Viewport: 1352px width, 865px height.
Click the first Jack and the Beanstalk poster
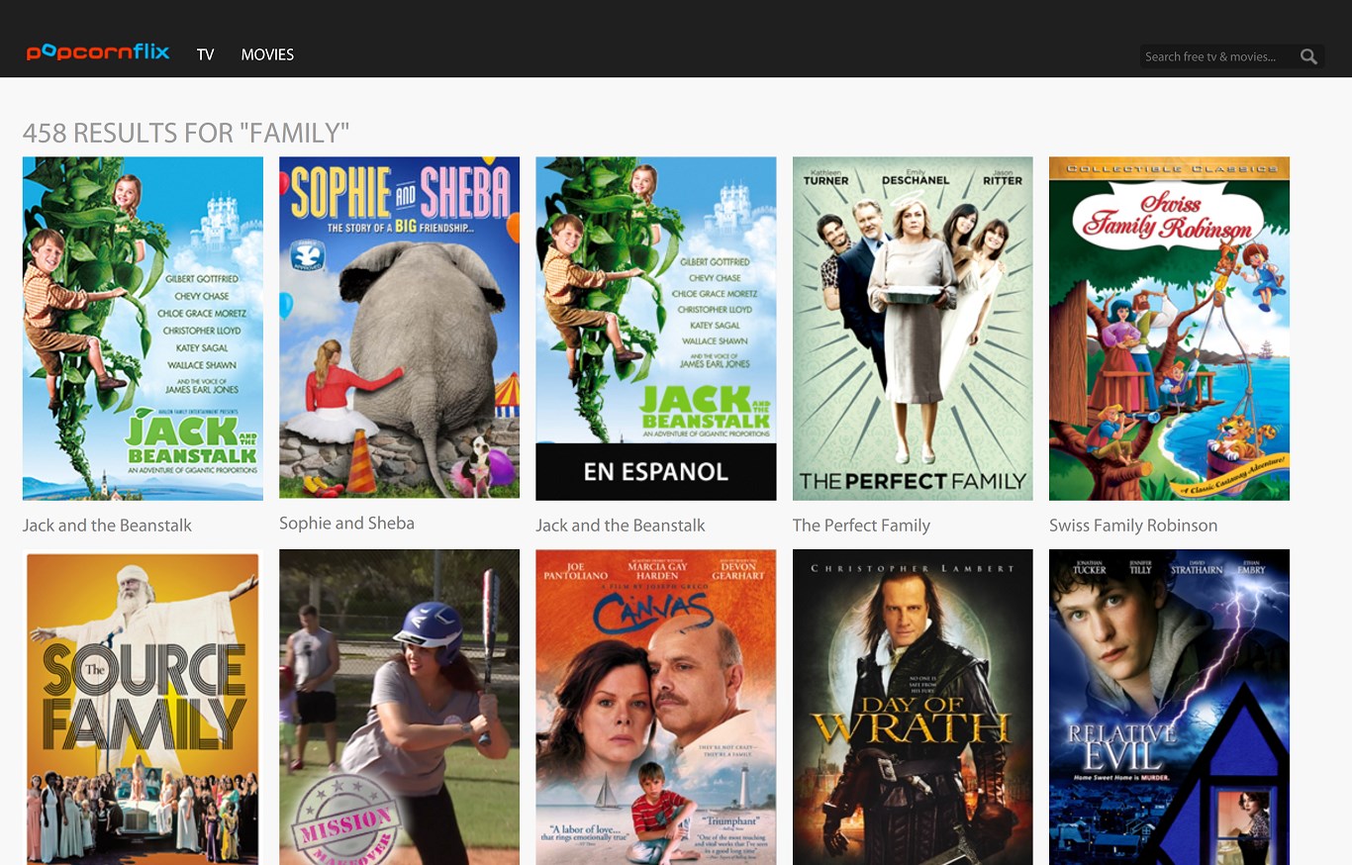point(142,328)
